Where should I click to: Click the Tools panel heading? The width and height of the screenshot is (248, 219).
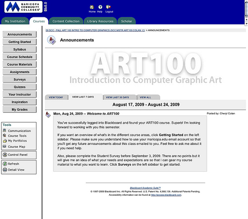click(7, 125)
